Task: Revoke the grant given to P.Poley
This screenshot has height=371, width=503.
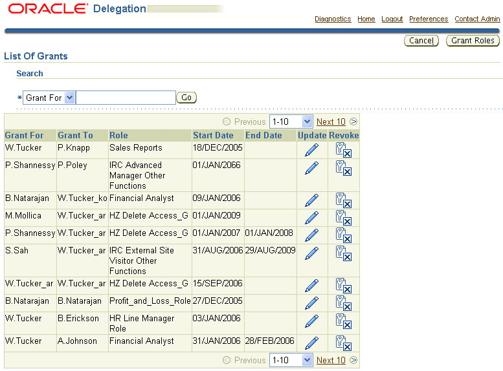Action: [x=344, y=168]
